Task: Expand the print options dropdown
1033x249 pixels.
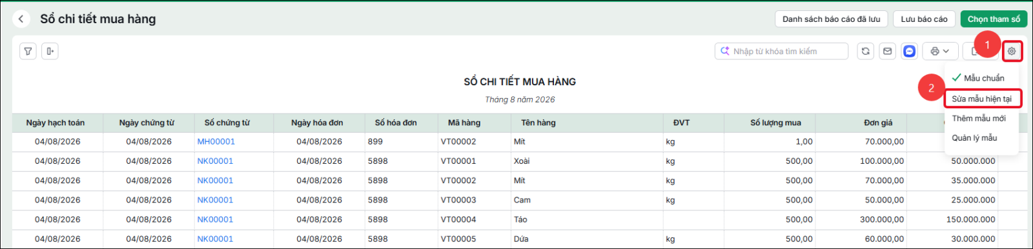Action: pyautogui.click(x=940, y=51)
